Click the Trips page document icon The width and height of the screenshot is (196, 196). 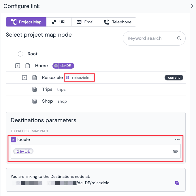[x=35, y=89]
